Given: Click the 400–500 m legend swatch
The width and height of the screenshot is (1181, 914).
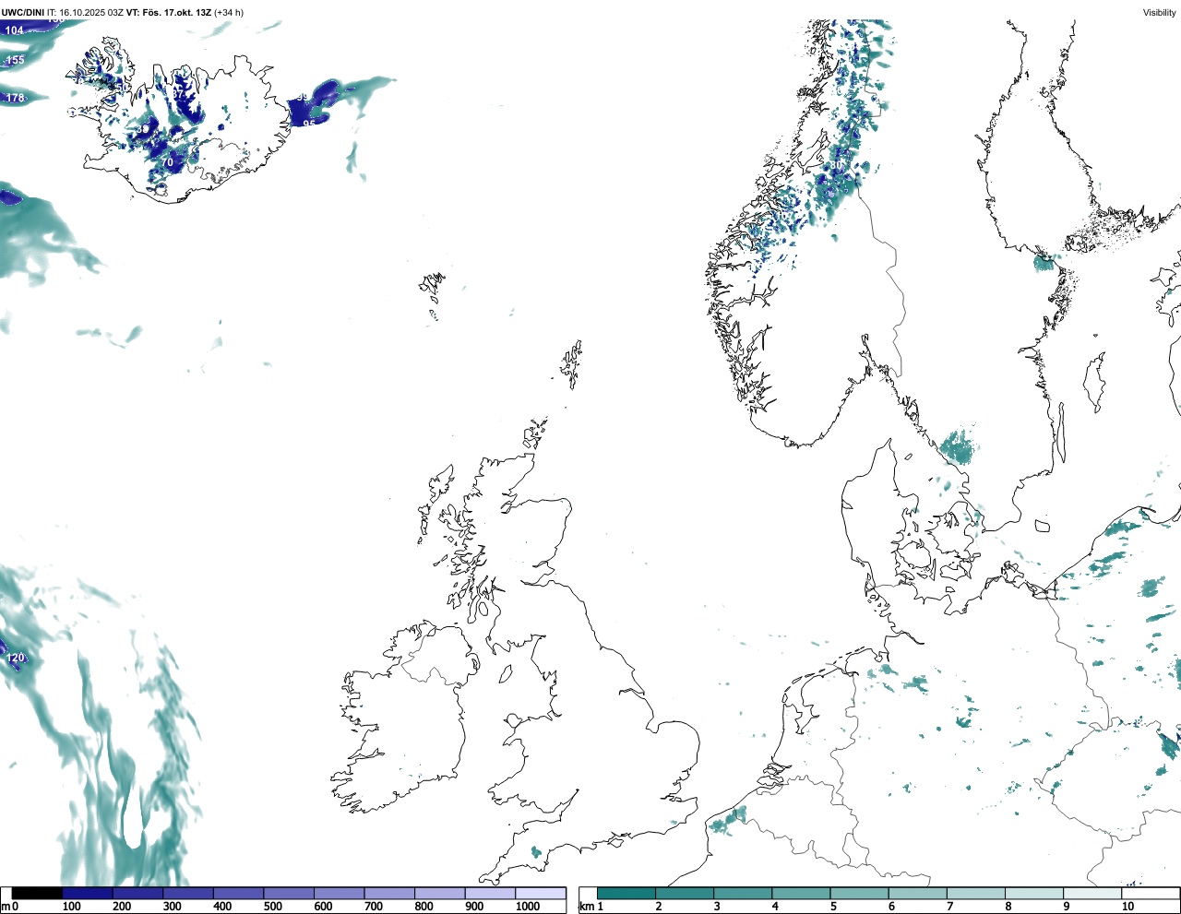Looking at the screenshot, I should pos(239,893).
